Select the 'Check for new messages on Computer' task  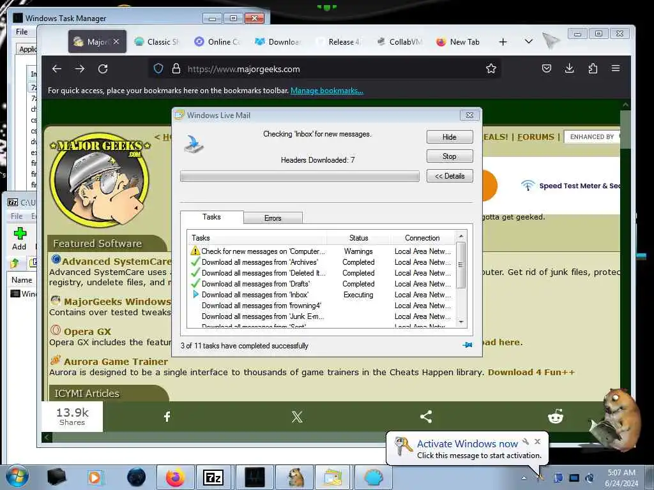[x=321, y=251]
